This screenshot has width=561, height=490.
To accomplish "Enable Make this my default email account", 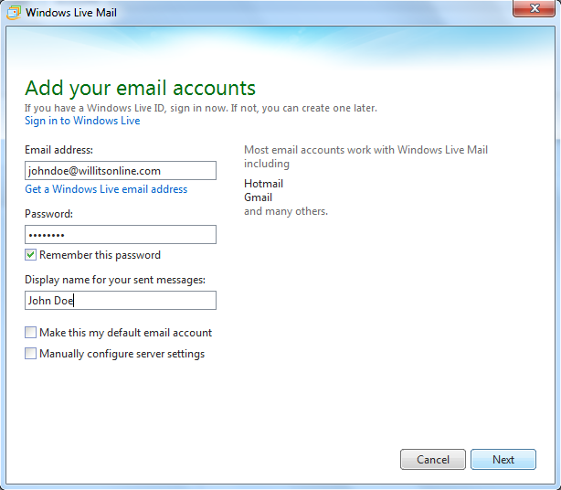I will [x=30, y=333].
